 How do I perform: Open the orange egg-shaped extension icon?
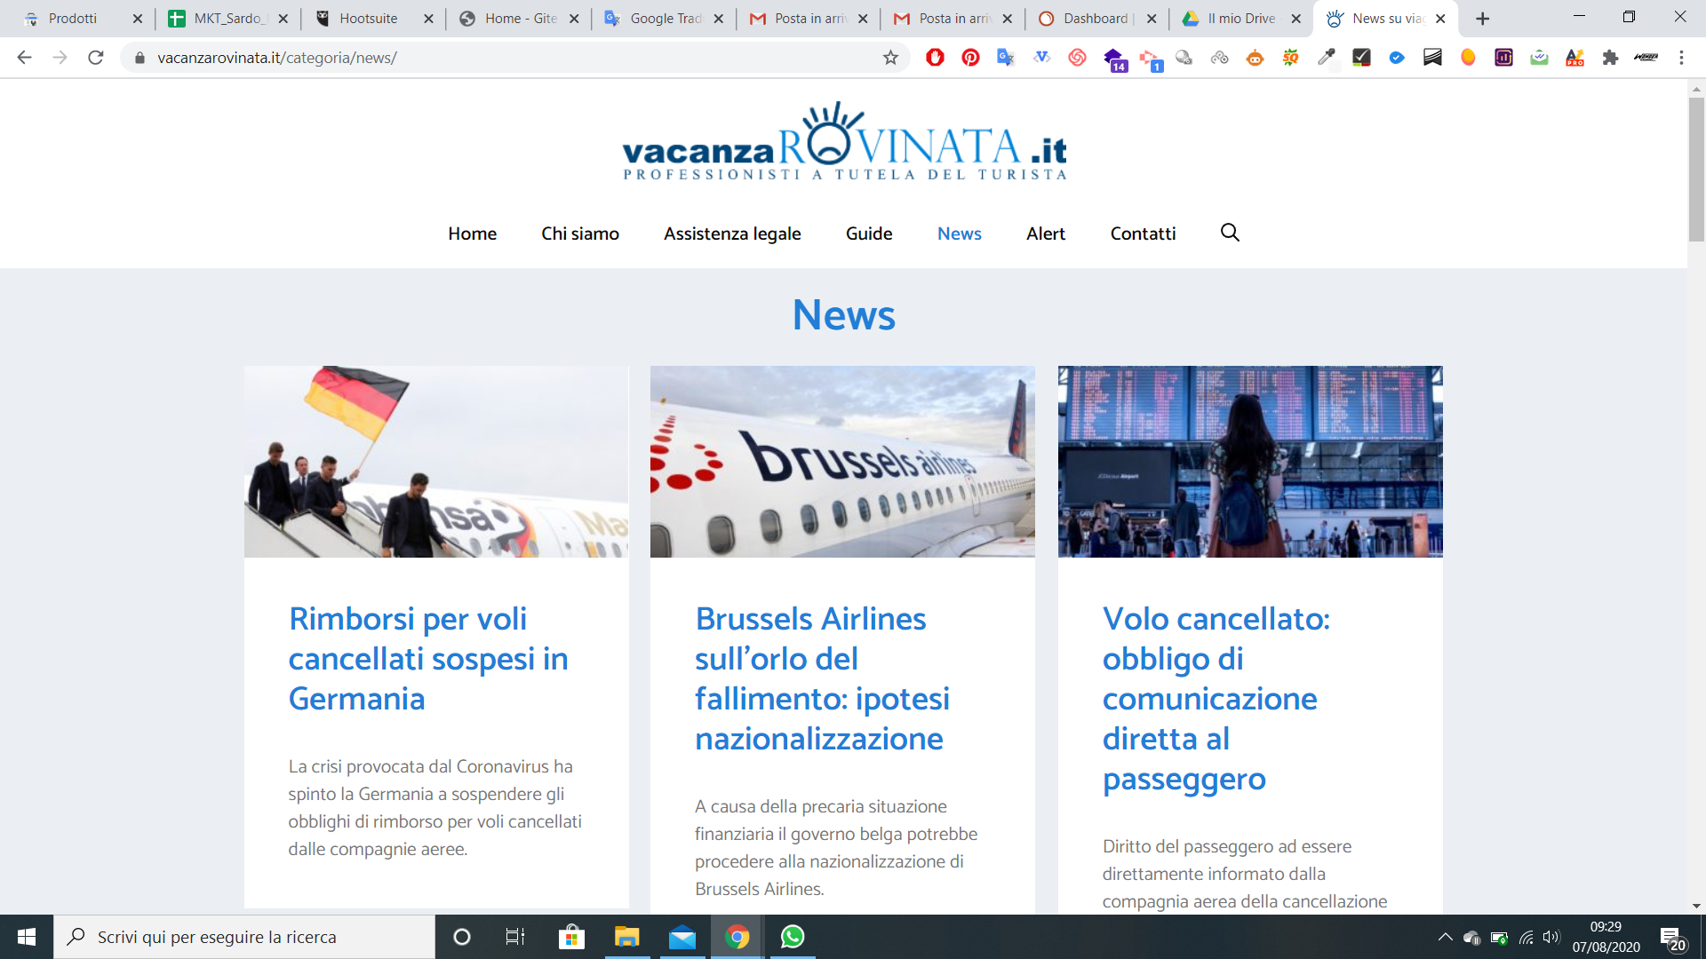tap(1468, 58)
